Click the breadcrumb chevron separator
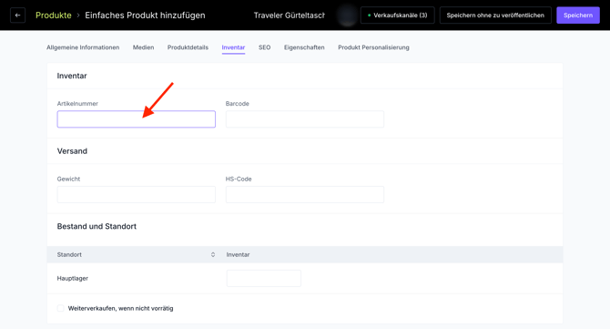The height and width of the screenshot is (329, 610). click(x=78, y=15)
